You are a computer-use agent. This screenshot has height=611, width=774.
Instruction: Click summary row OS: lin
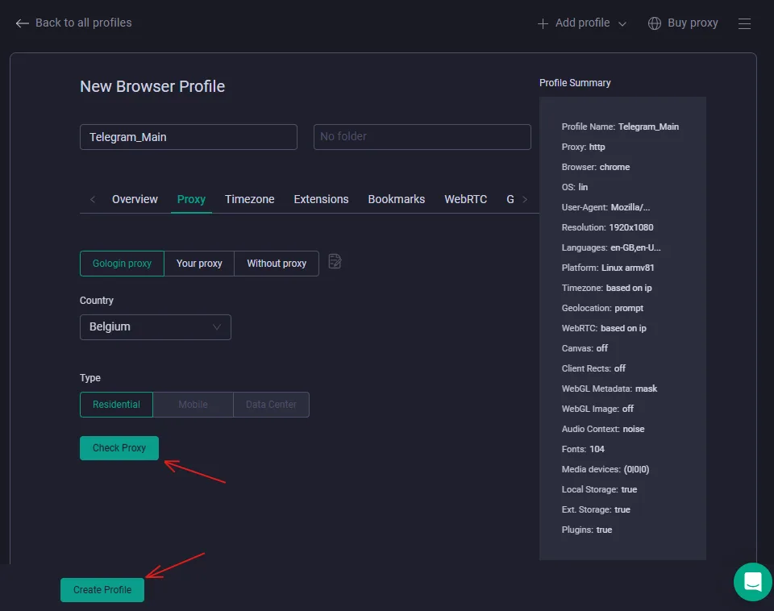(575, 188)
